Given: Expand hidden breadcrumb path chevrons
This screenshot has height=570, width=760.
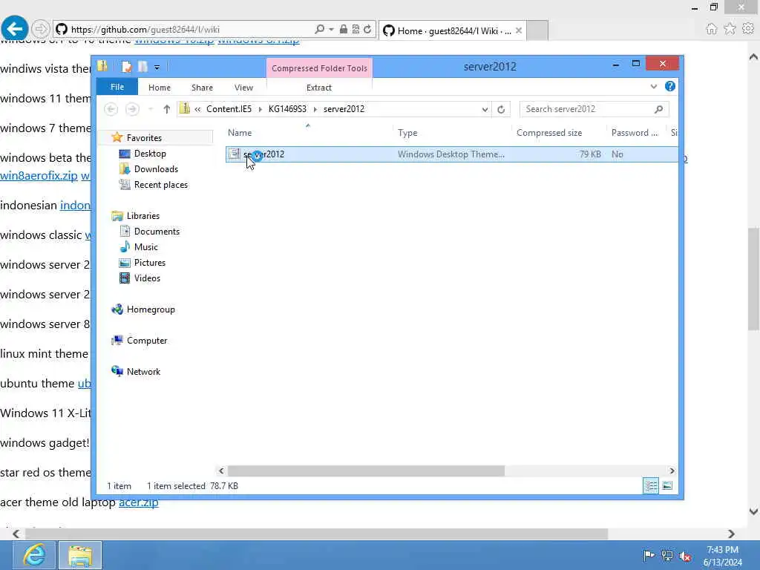Looking at the screenshot, I should [x=197, y=109].
